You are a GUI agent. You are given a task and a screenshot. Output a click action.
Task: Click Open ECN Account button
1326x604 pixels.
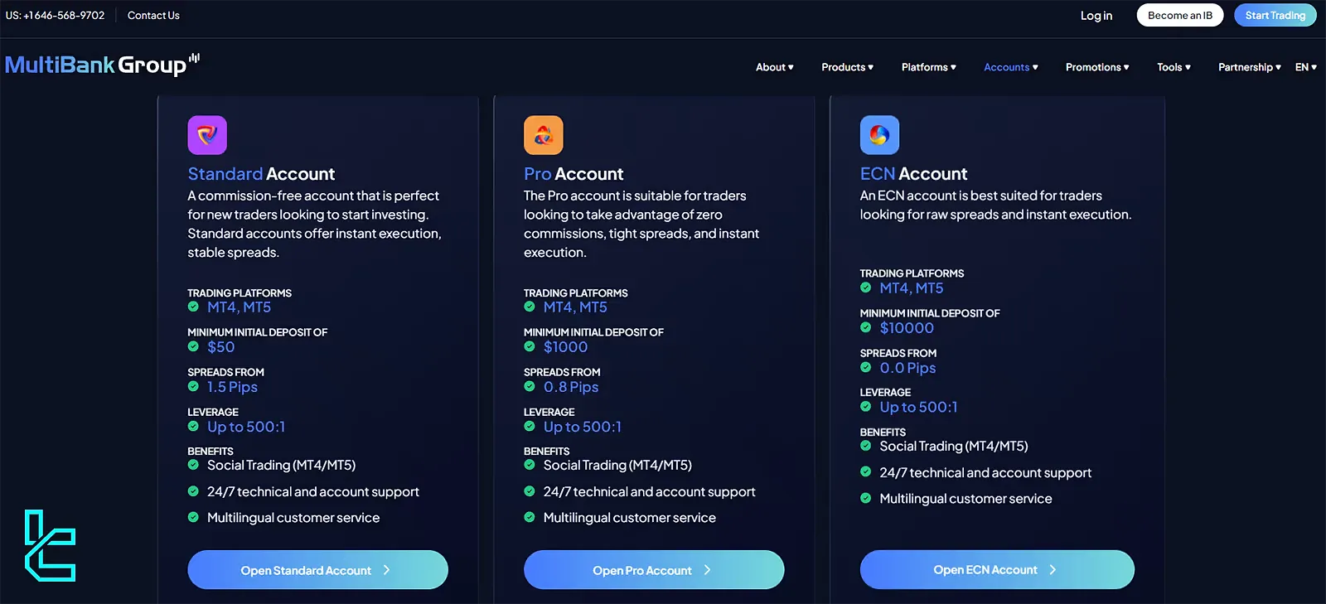(x=997, y=570)
